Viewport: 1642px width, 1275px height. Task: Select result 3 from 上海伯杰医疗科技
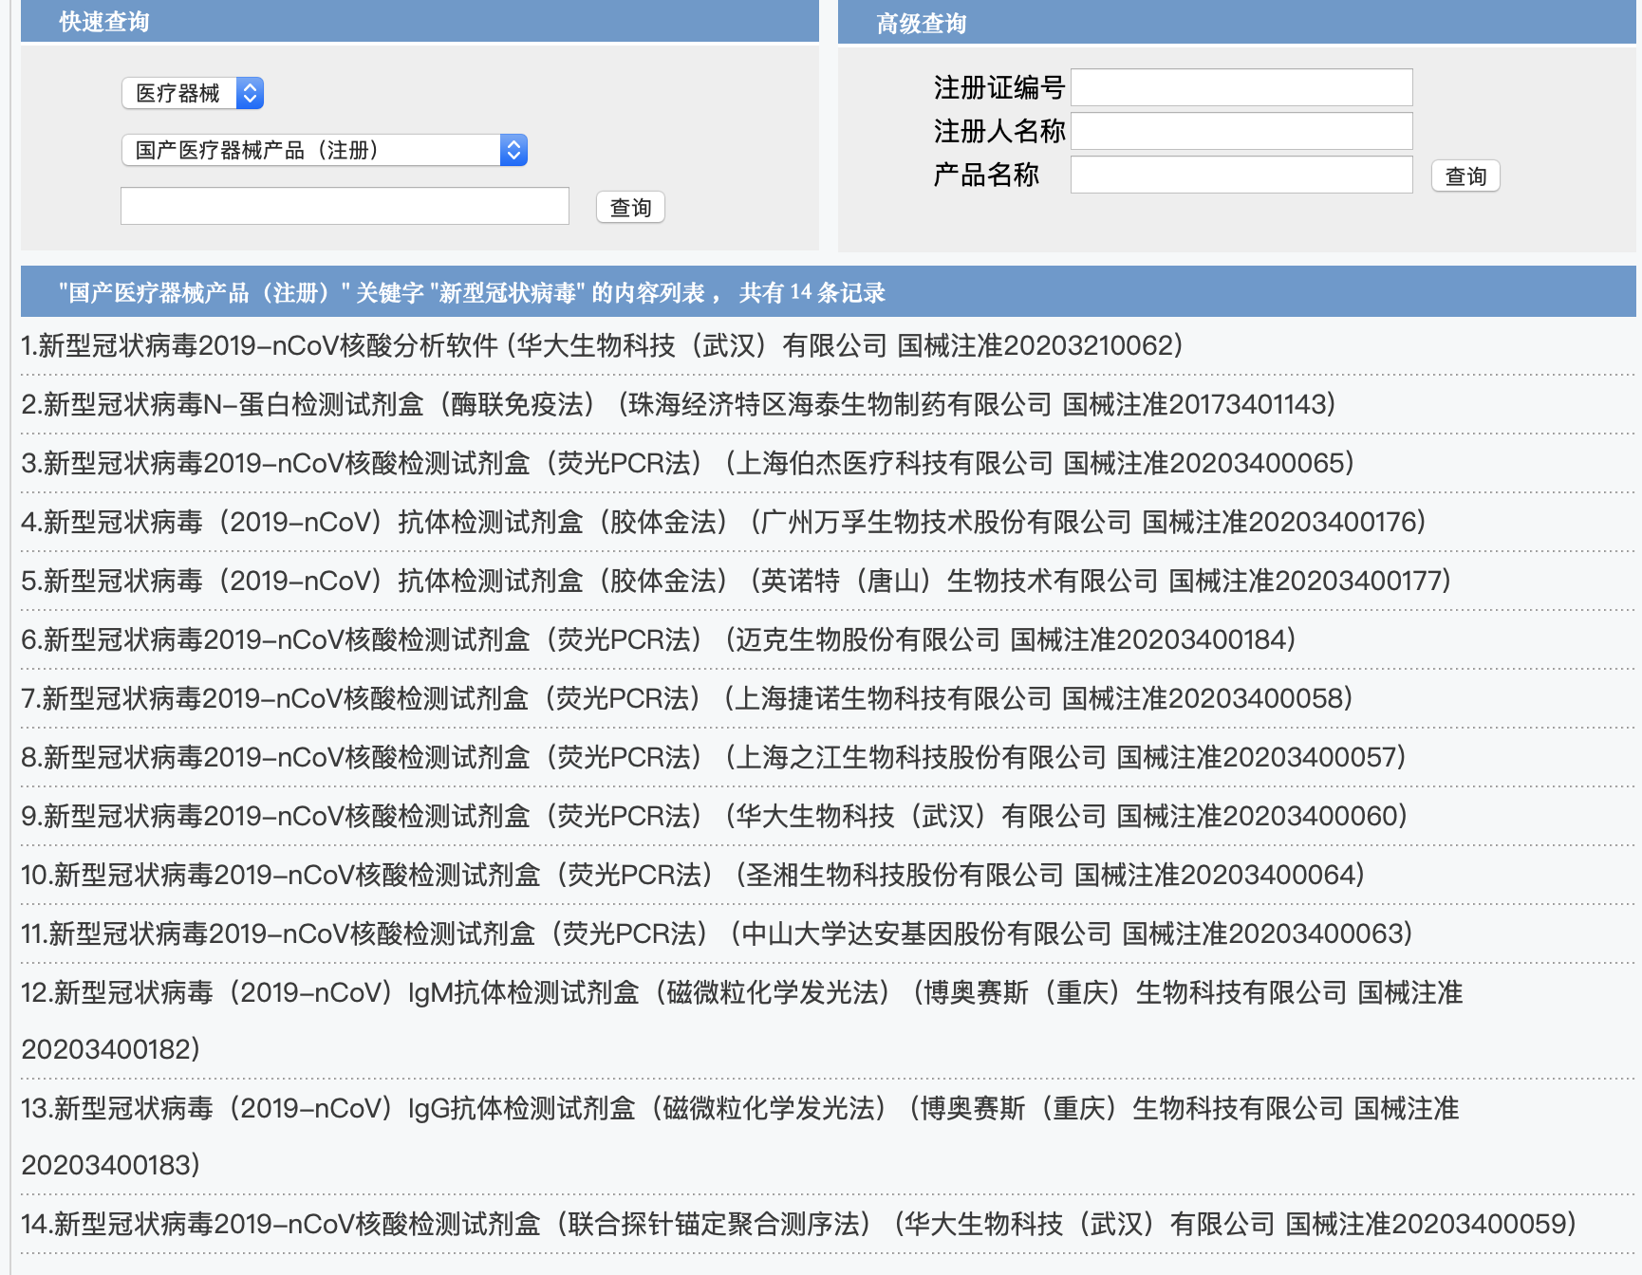pyautogui.click(x=687, y=463)
